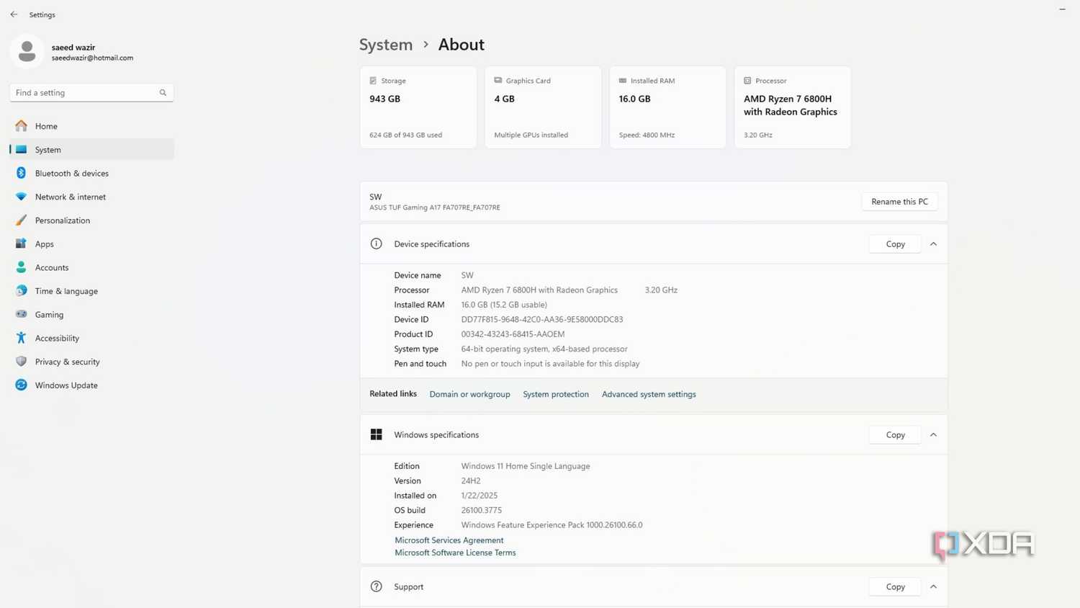Click the search magnifier icon
This screenshot has width=1080, height=608.
pos(163,93)
